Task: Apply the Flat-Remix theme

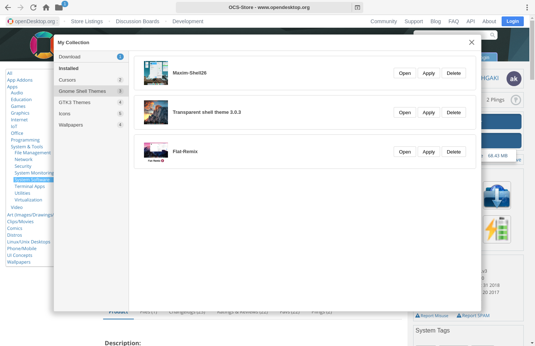Action: [x=429, y=152]
